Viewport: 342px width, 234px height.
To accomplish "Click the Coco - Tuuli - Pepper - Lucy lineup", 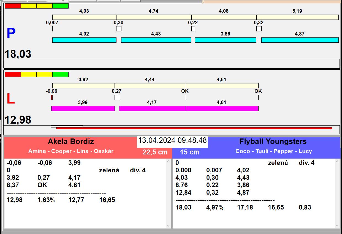I will [274, 151].
